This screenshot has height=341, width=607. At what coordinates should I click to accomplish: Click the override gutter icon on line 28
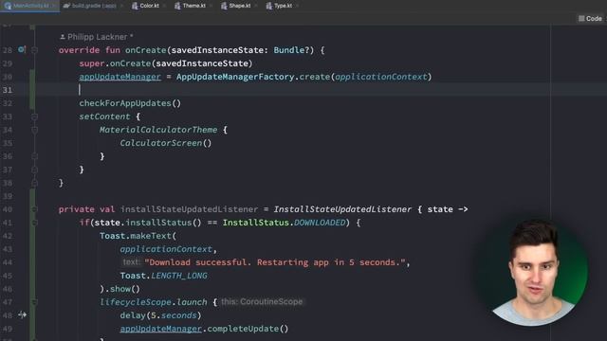pos(21,49)
